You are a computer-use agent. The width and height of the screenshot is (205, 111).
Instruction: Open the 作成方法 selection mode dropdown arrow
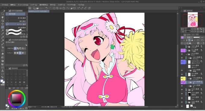(x=25, y=48)
